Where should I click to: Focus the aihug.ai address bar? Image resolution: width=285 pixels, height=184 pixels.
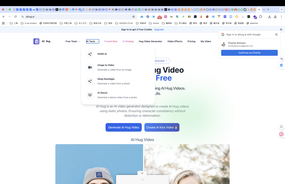[x=78, y=17]
